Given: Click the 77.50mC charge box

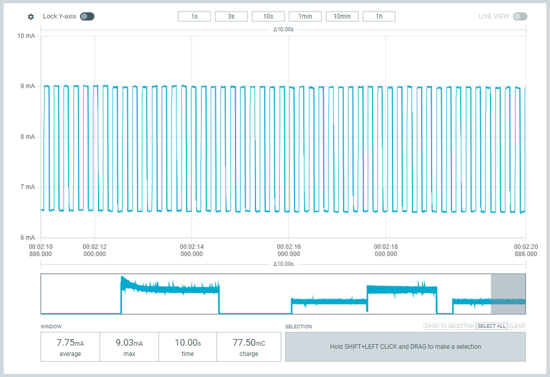Looking at the screenshot, I should click(249, 347).
